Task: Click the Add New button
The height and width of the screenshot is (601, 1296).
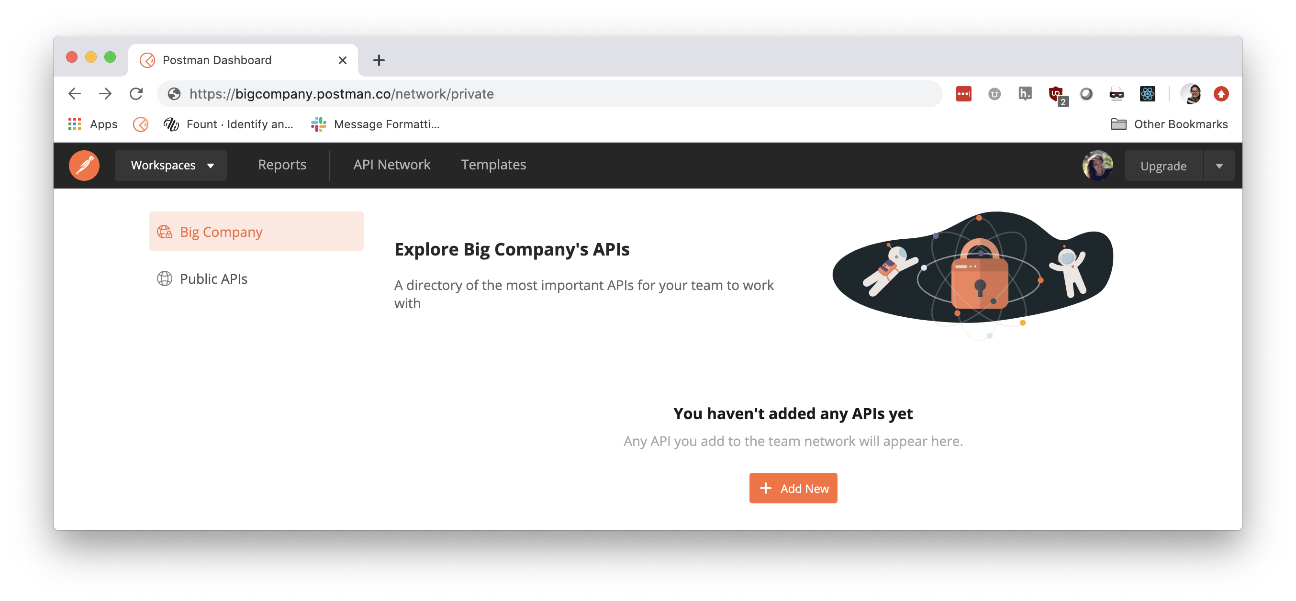Action: 793,488
